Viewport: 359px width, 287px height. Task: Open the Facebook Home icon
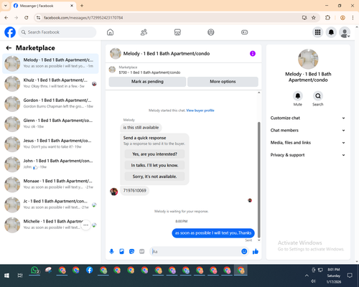[110, 32]
